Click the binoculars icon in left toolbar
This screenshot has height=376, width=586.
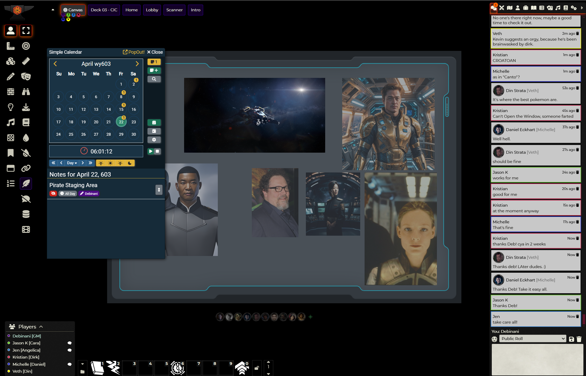click(26, 92)
